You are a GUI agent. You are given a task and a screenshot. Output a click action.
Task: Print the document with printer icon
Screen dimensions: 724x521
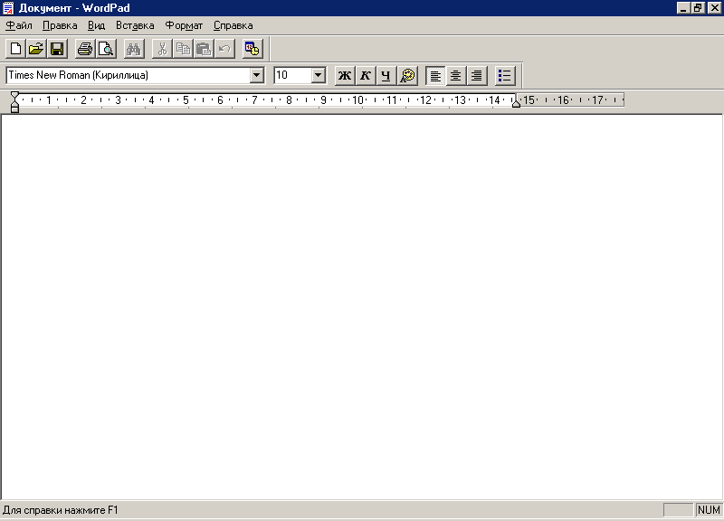(85, 49)
